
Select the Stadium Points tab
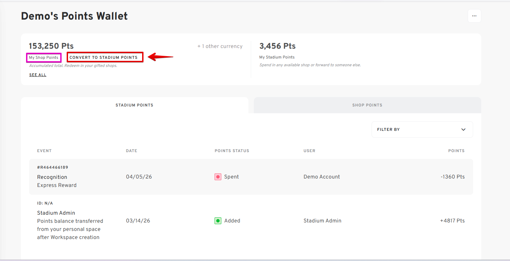coord(134,105)
